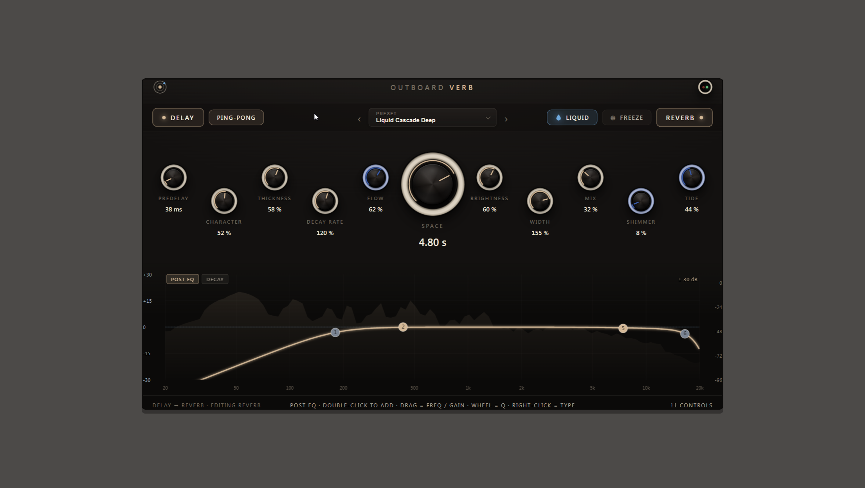Click the Outboard Verb logo icon
Screen dimensions: 865x488
(160, 87)
